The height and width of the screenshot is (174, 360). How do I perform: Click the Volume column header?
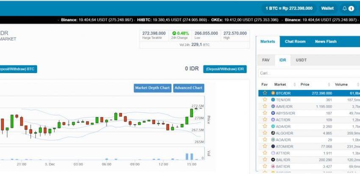pos(341,84)
